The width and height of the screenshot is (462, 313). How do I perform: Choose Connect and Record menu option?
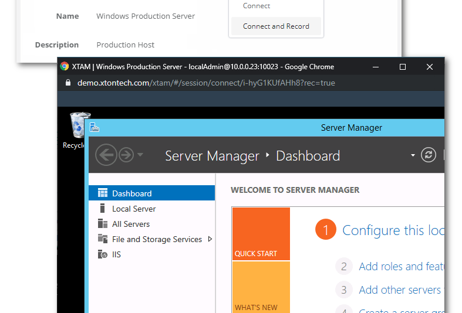pyautogui.click(x=276, y=26)
